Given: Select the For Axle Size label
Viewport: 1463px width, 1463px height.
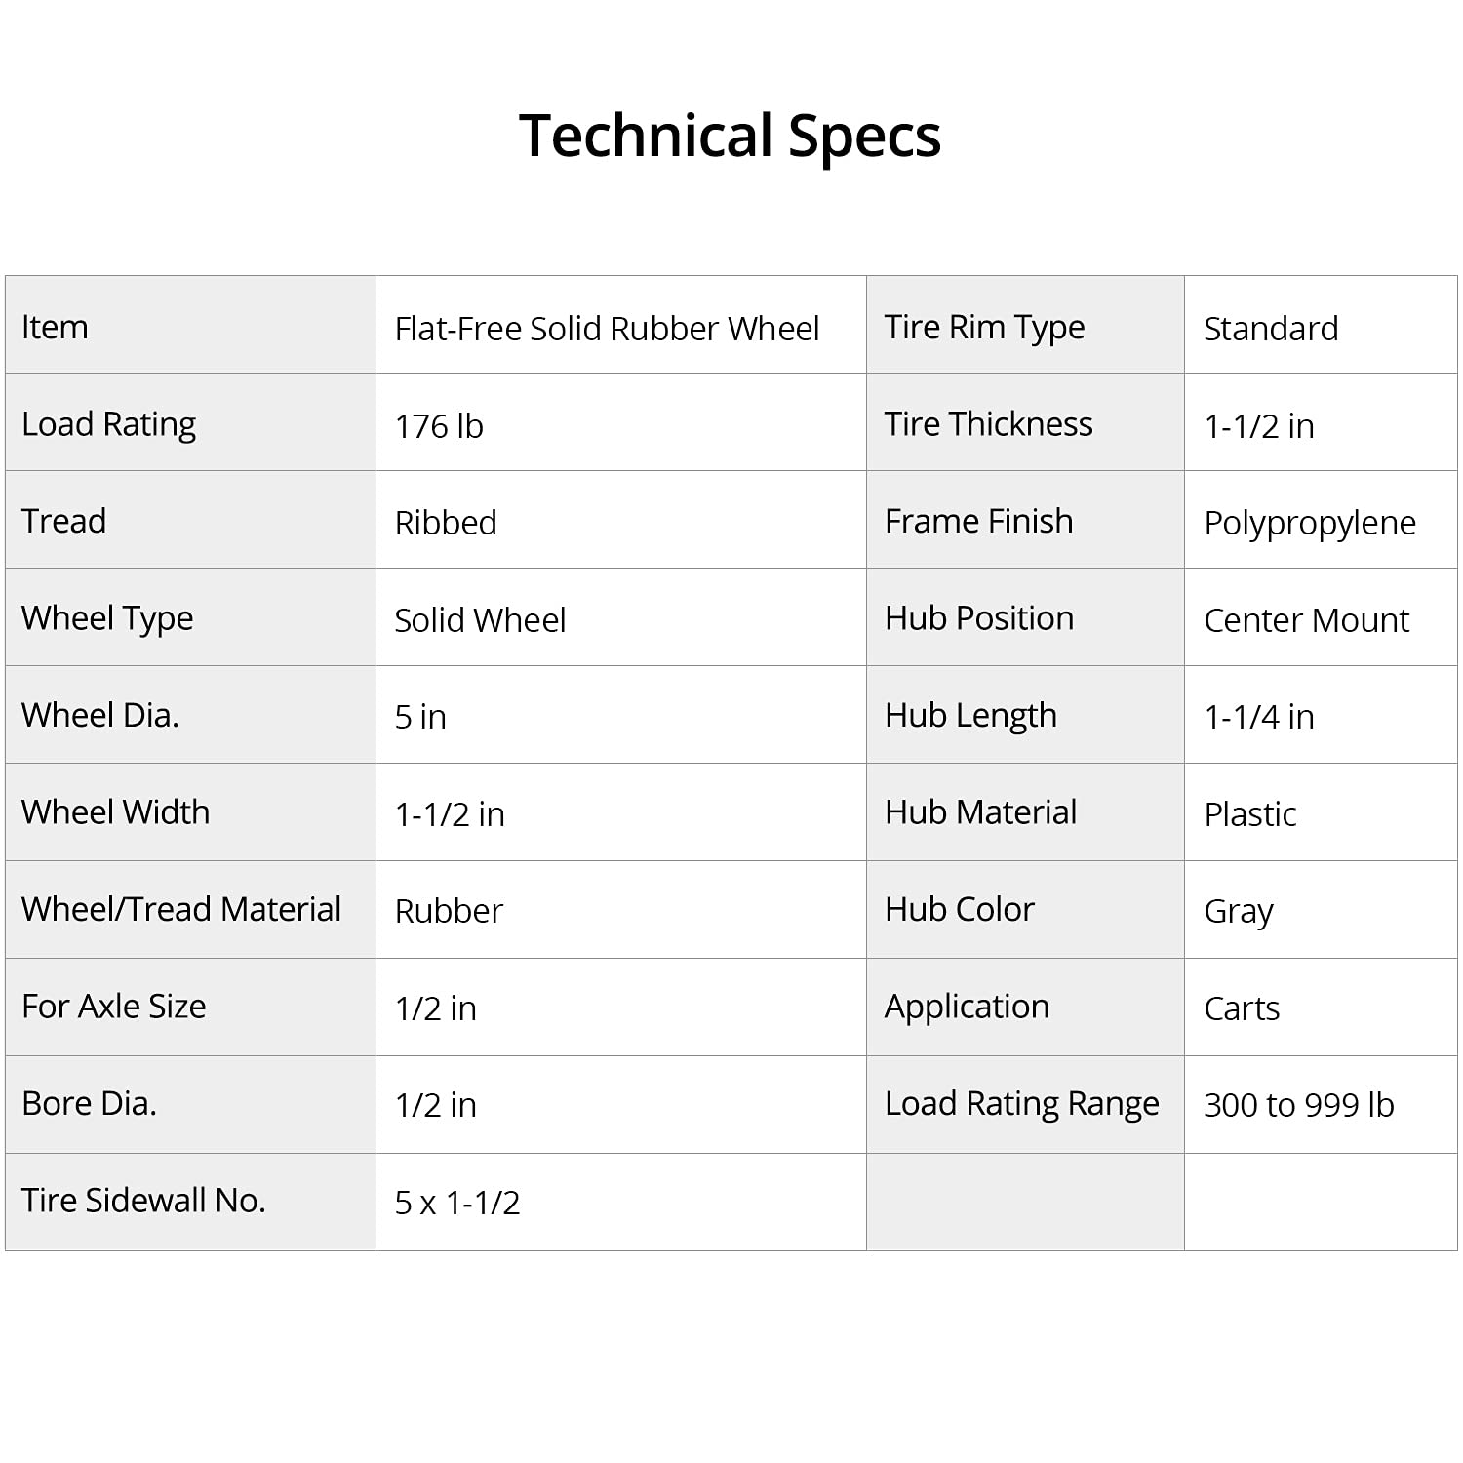Looking at the screenshot, I should [113, 1007].
